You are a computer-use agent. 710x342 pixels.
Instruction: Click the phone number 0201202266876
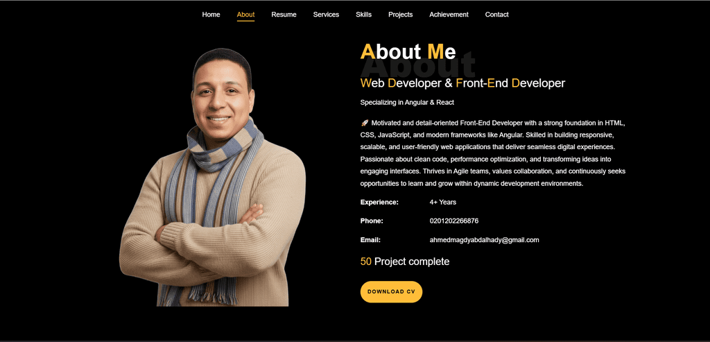453,221
